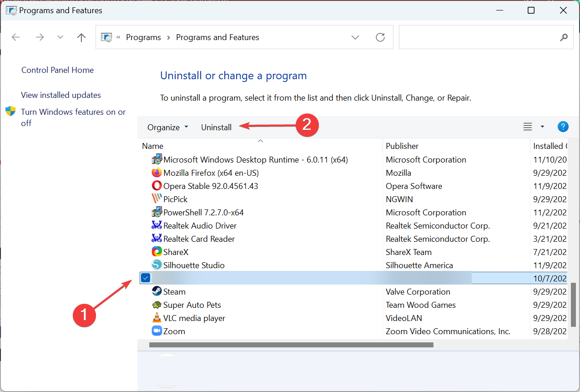Select the Opera Stable icon
Image resolution: width=580 pixels, height=392 pixels.
coord(157,186)
